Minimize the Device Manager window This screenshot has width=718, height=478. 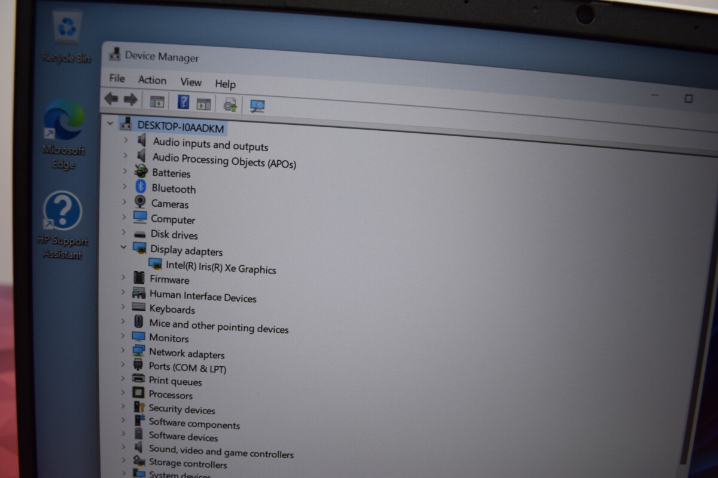click(x=655, y=96)
